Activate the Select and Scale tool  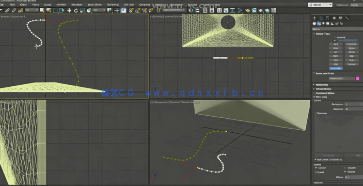click(x=83, y=10)
